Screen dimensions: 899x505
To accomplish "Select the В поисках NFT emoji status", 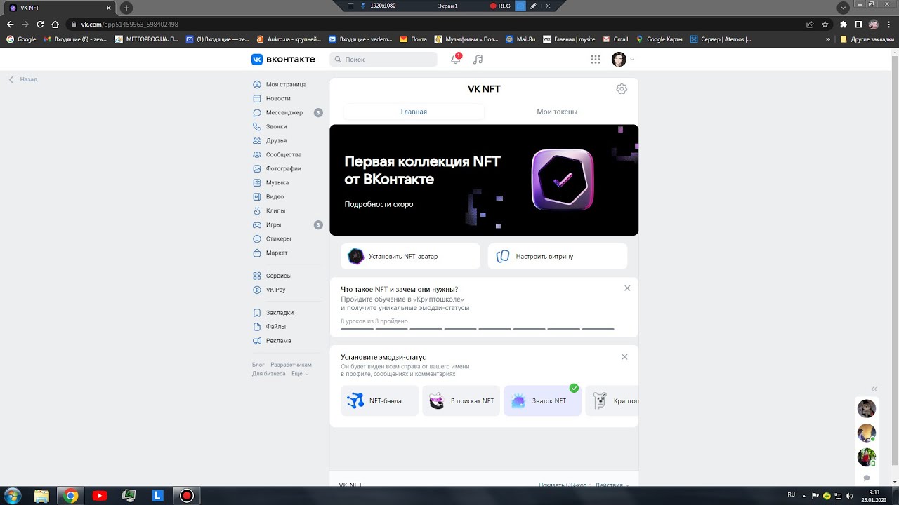I will coord(461,400).
